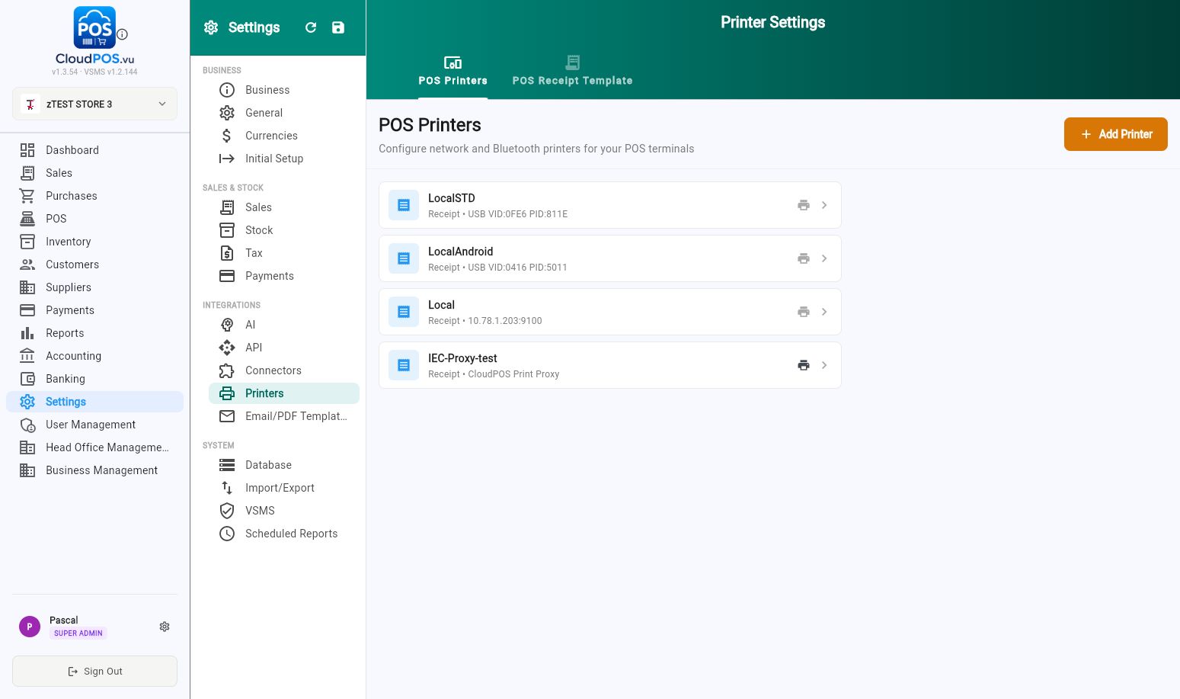Screen dimensions: 1180x699
Task: Open Initial Setup under Business
Action: 284,159
